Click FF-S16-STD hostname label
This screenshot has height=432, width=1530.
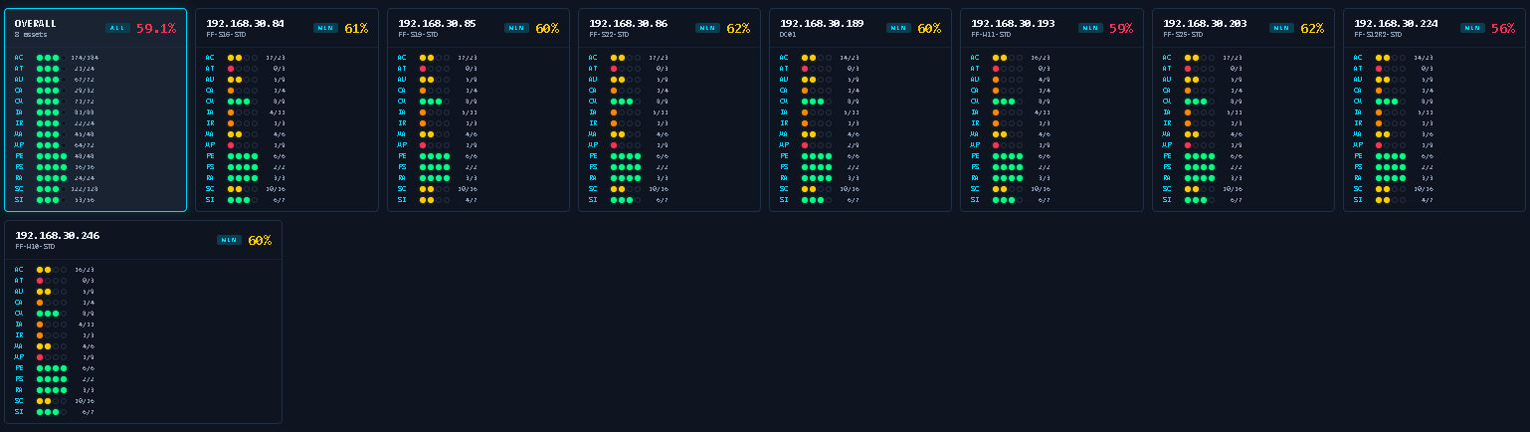[x=226, y=35]
